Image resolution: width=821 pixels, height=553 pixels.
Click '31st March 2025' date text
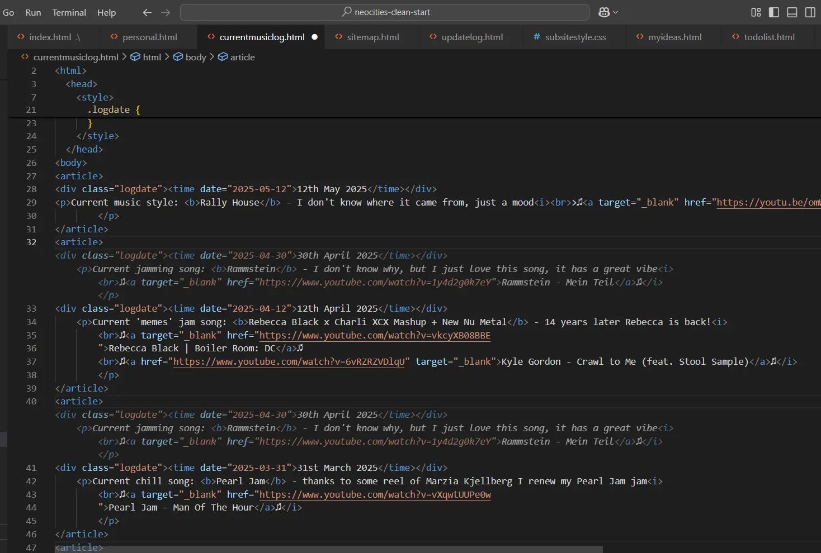coord(337,468)
